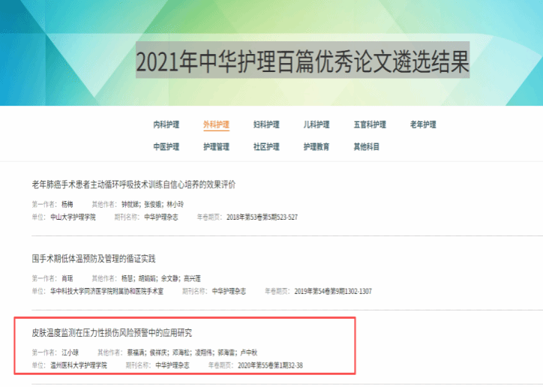
Task: Select the 外科护理 category tab
Action: coord(216,124)
